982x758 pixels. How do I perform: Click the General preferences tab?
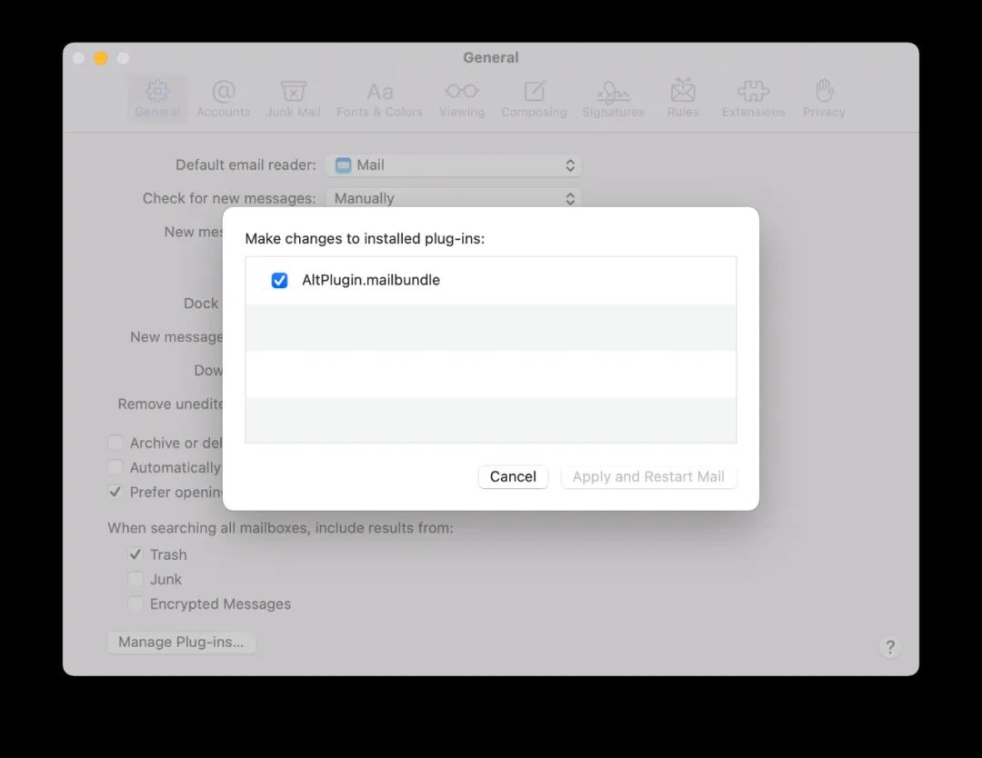click(x=157, y=98)
